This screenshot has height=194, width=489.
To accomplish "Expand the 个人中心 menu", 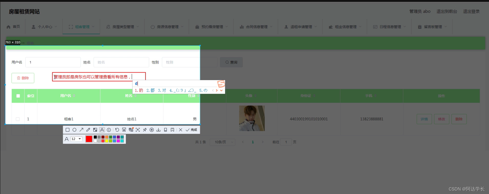I will point(44,27).
